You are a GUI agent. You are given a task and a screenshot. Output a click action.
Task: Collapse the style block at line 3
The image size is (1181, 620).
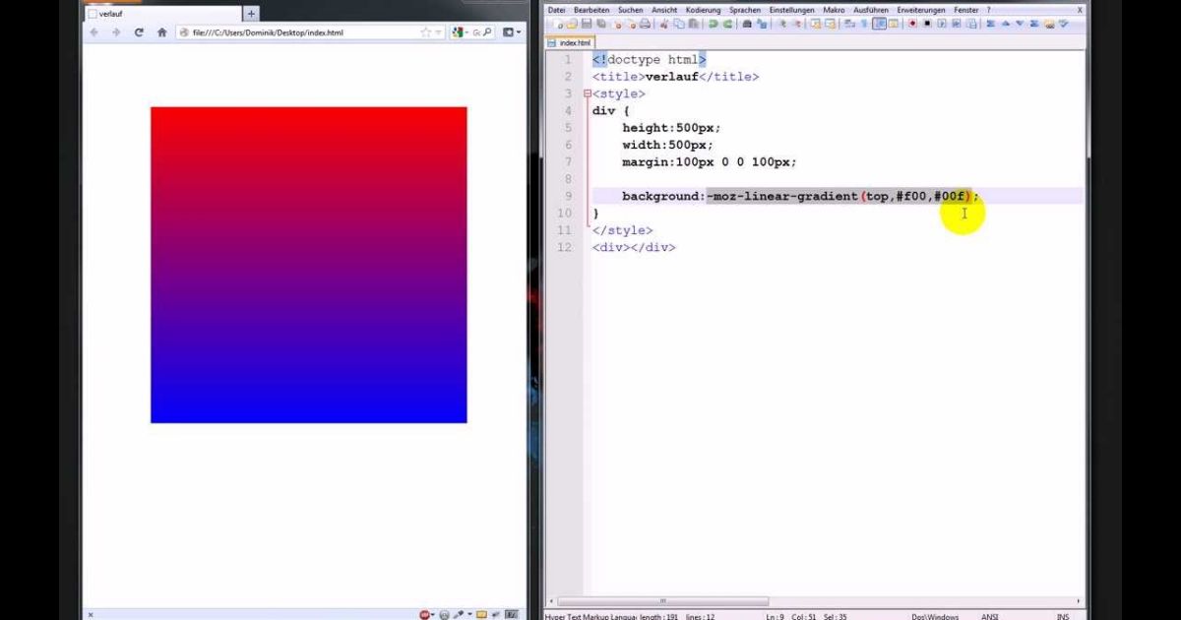tap(587, 93)
